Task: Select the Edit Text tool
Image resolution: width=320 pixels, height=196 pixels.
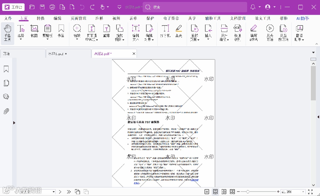Action: click(136, 33)
